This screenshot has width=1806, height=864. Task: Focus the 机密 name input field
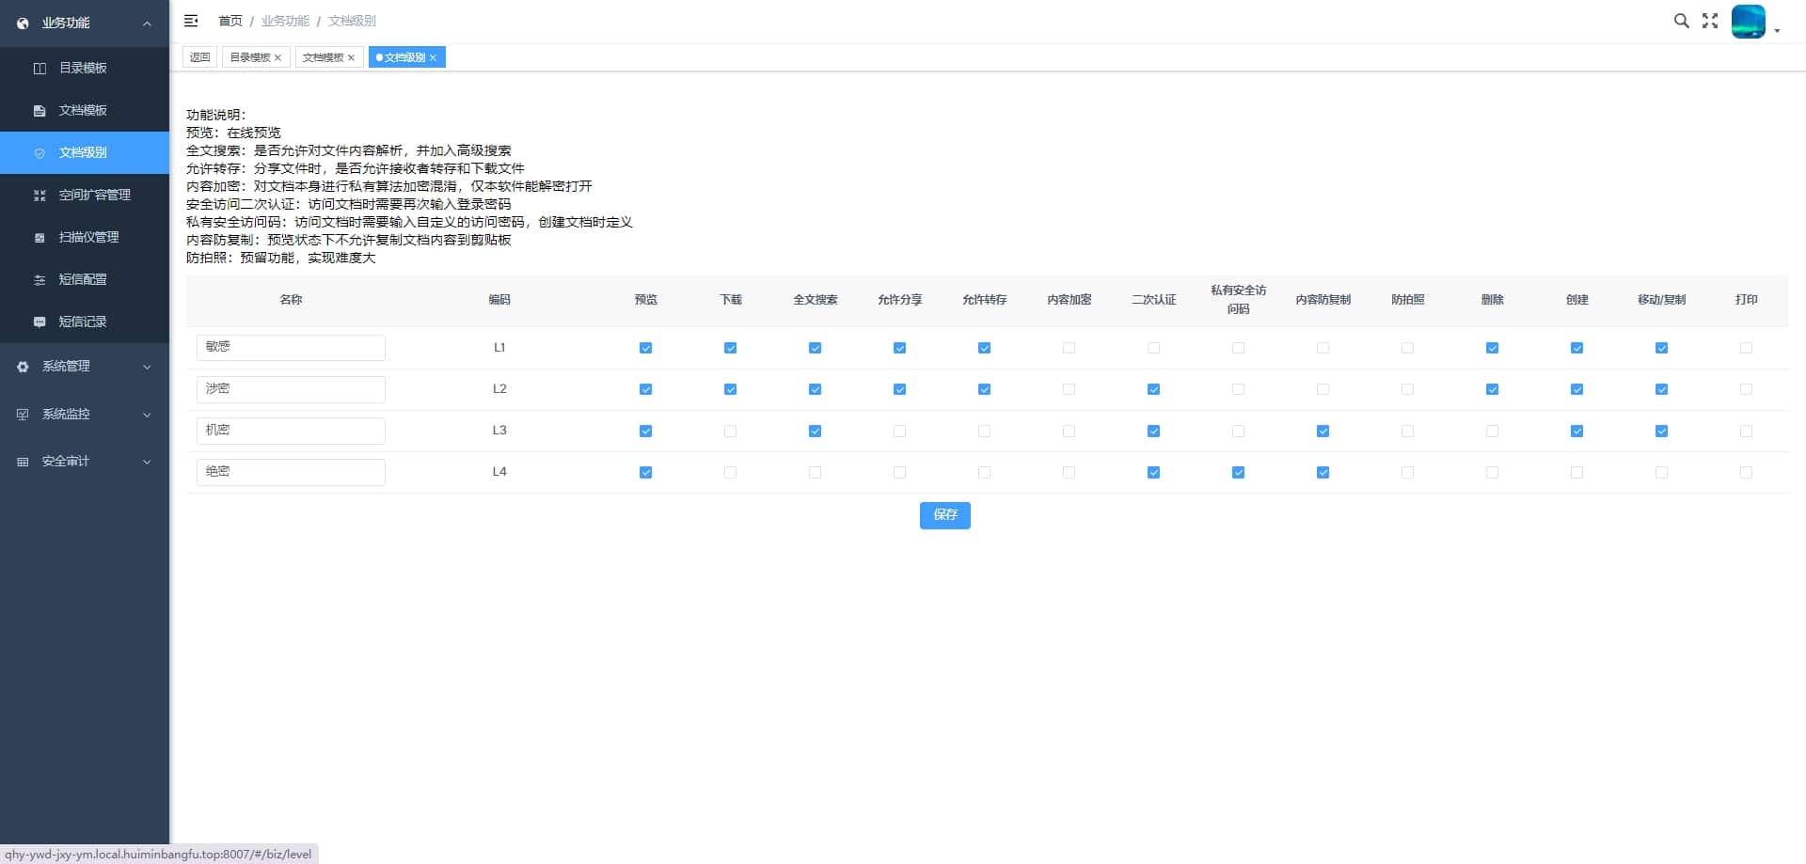coord(291,431)
